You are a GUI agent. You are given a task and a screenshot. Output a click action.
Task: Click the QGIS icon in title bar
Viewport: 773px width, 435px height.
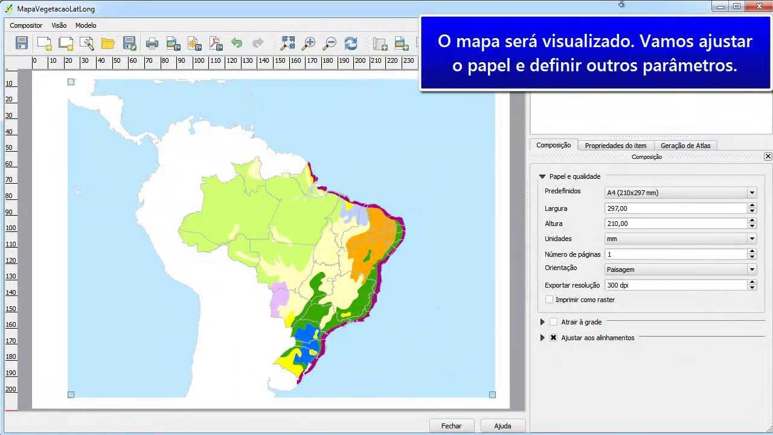[x=8, y=8]
